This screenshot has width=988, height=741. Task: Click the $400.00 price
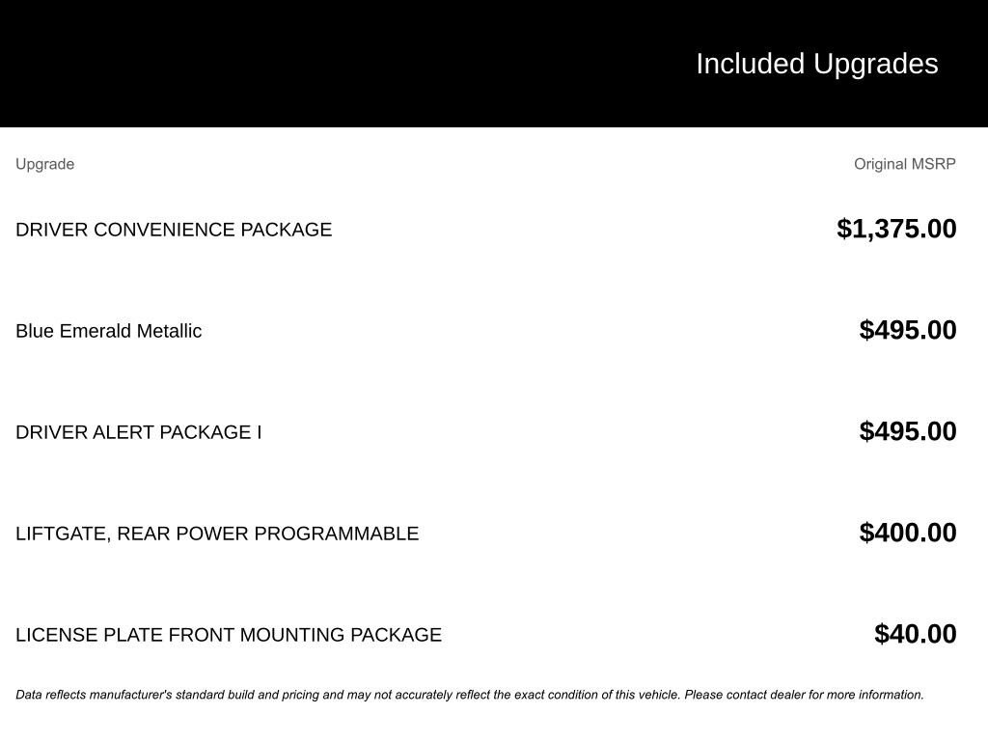click(x=908, y=533)
